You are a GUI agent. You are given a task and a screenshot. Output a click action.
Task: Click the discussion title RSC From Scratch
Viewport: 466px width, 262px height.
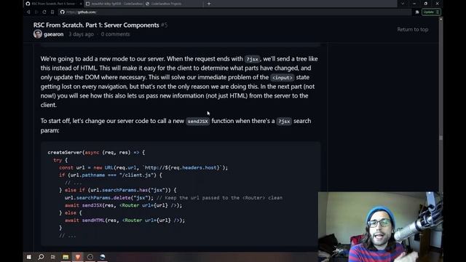click(96, 25)
